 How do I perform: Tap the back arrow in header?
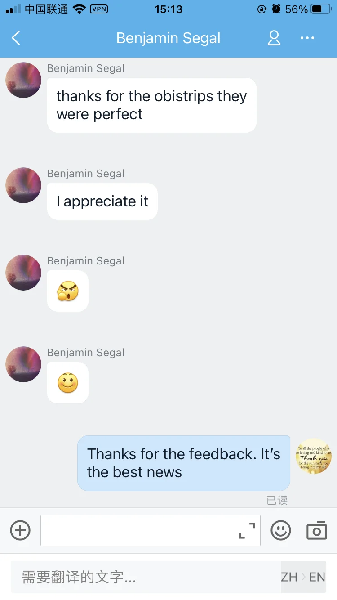16,38
